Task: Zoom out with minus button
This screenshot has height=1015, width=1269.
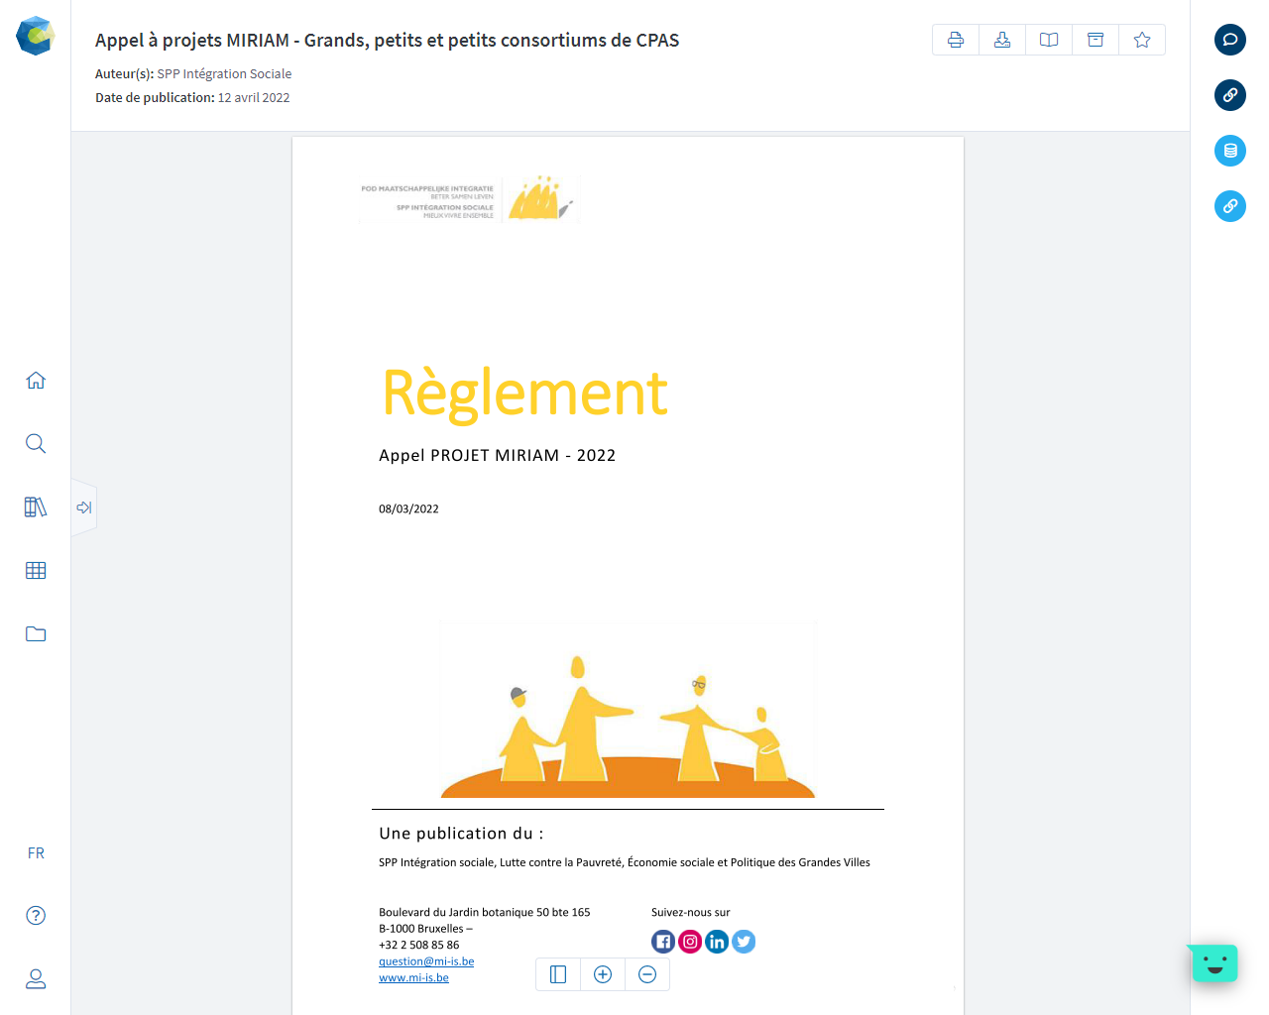Action: click(x=647, y=974)
